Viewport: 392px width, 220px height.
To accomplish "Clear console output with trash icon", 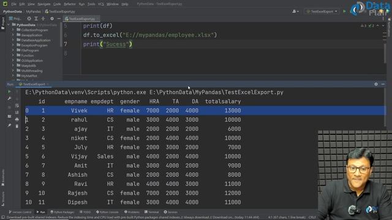I will 17,127.
